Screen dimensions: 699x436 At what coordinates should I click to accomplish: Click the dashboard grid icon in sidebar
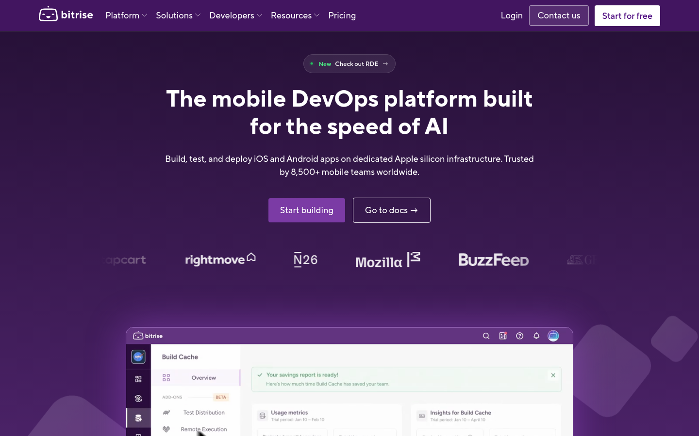pos(138,379)
